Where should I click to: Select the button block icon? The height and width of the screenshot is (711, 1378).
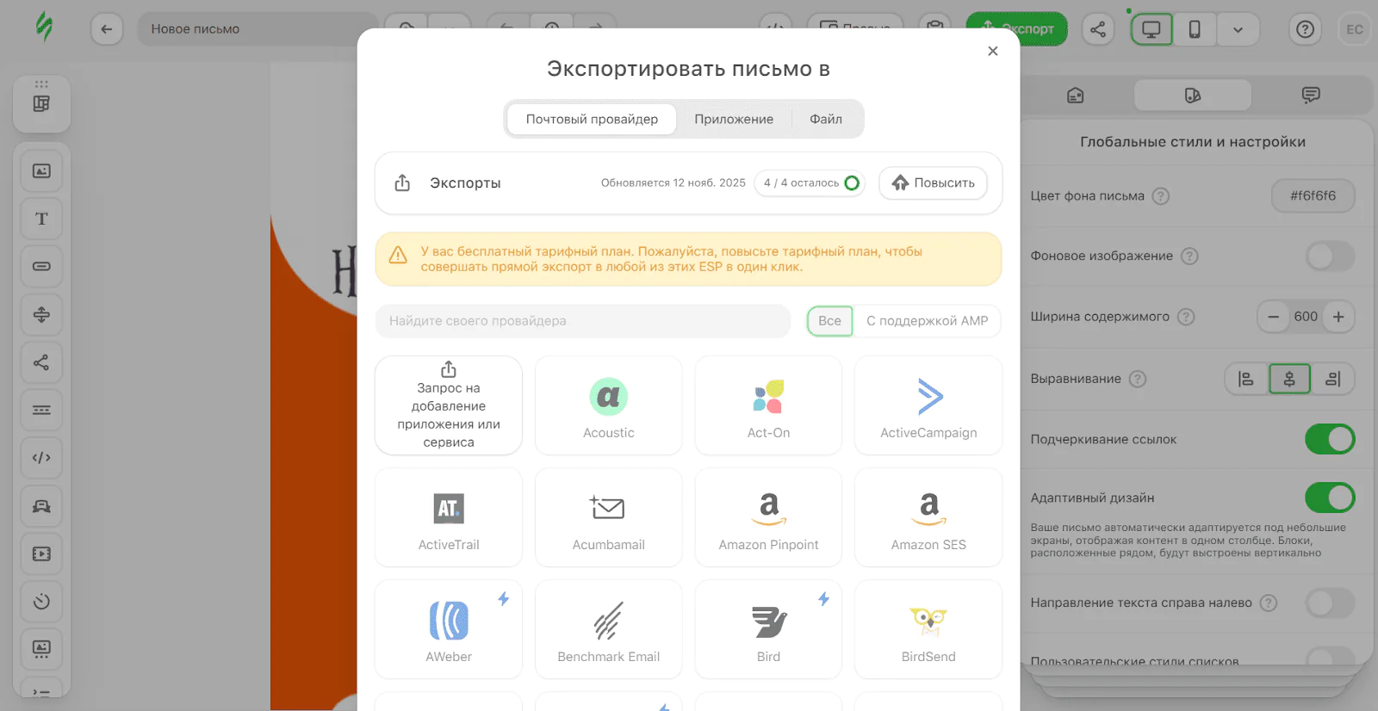click(x=41, y=266)
